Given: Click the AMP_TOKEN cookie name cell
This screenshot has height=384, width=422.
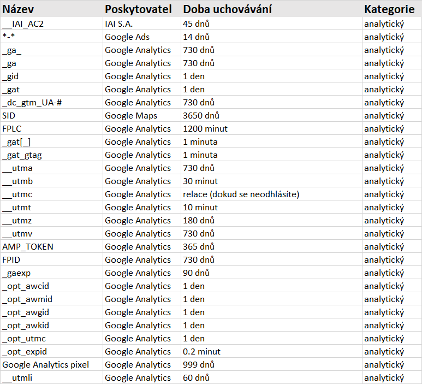Looking at the screenshot, I should pyautogui.click(x=28, y=246).
